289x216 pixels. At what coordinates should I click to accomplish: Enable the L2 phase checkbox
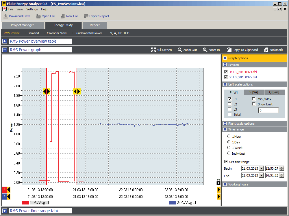click(x=229, y=104)
